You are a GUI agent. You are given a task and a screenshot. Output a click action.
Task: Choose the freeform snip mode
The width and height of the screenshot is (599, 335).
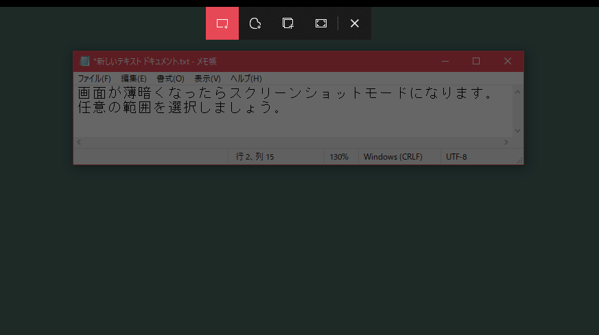pyautogui.click(x=255, y=23)
